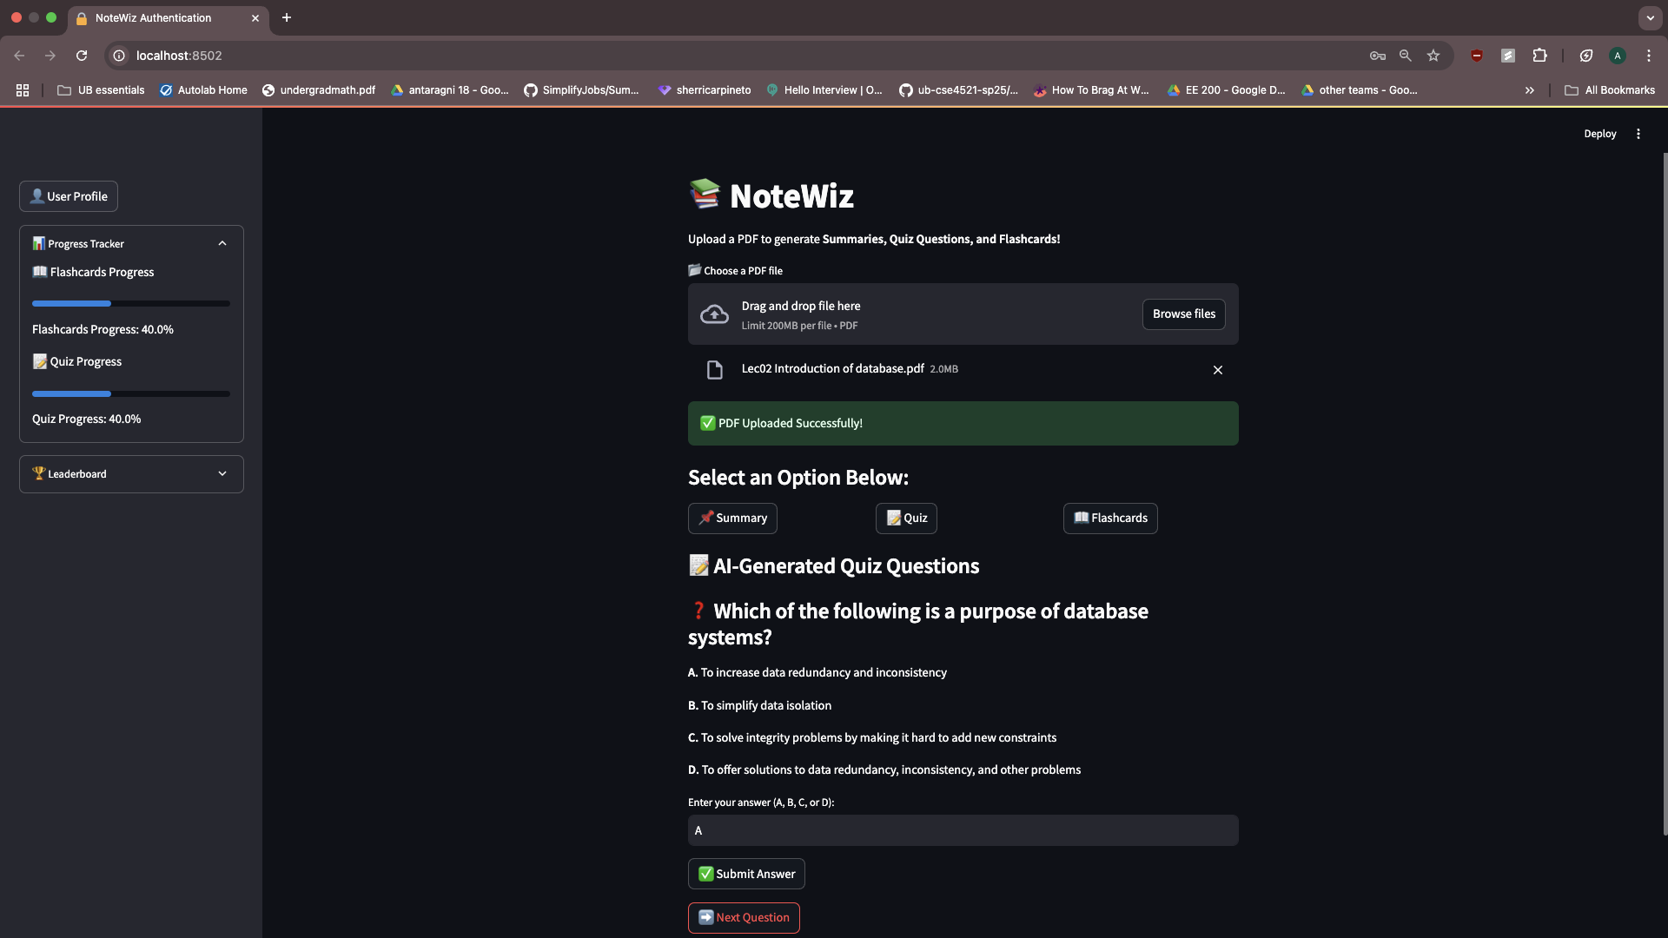Open a new browser tab
The width and height of the screenshot is (1668, 938).
[x=287, y=17]
